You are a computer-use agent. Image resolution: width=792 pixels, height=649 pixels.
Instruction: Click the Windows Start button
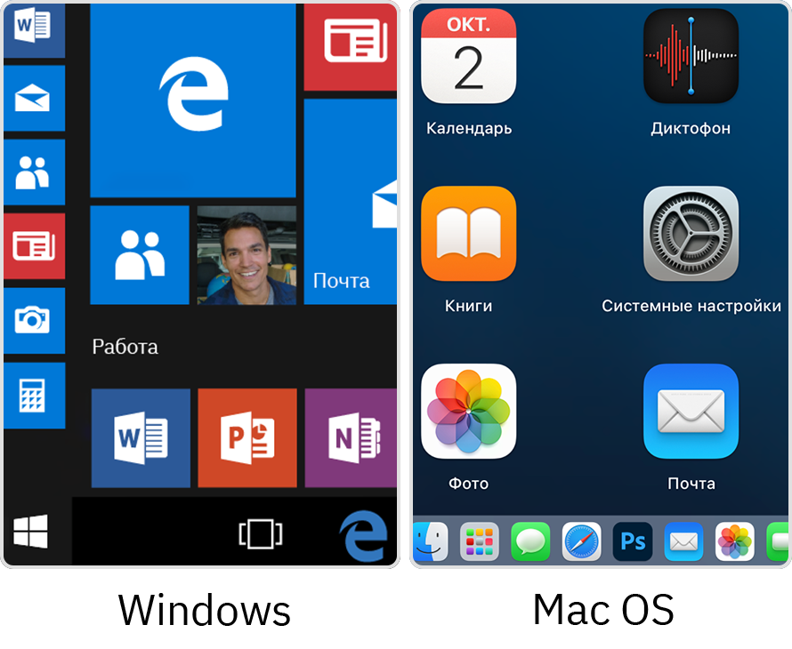tap(30, 533)
